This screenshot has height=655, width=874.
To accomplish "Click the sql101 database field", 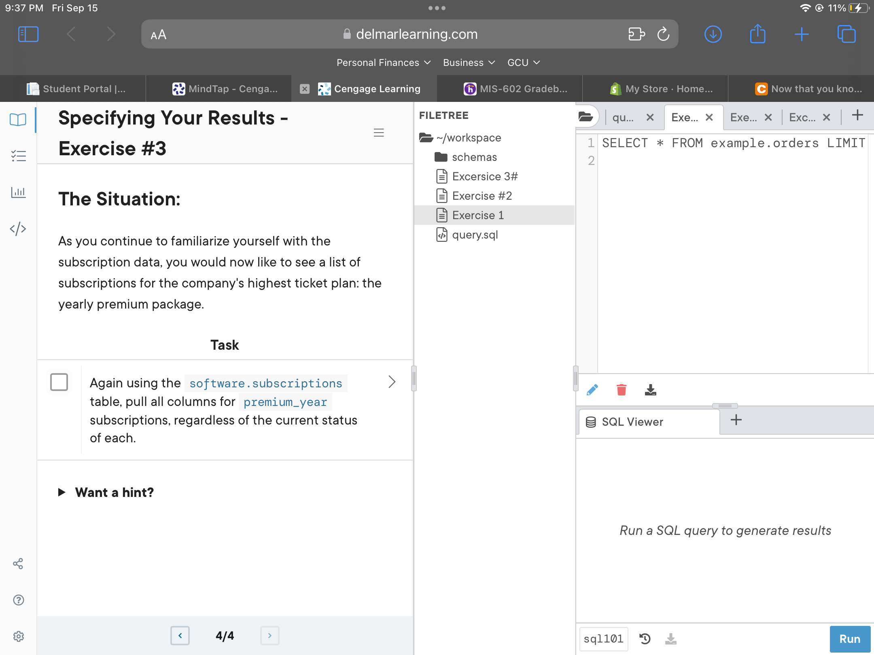I will click(x=603, y=639).
